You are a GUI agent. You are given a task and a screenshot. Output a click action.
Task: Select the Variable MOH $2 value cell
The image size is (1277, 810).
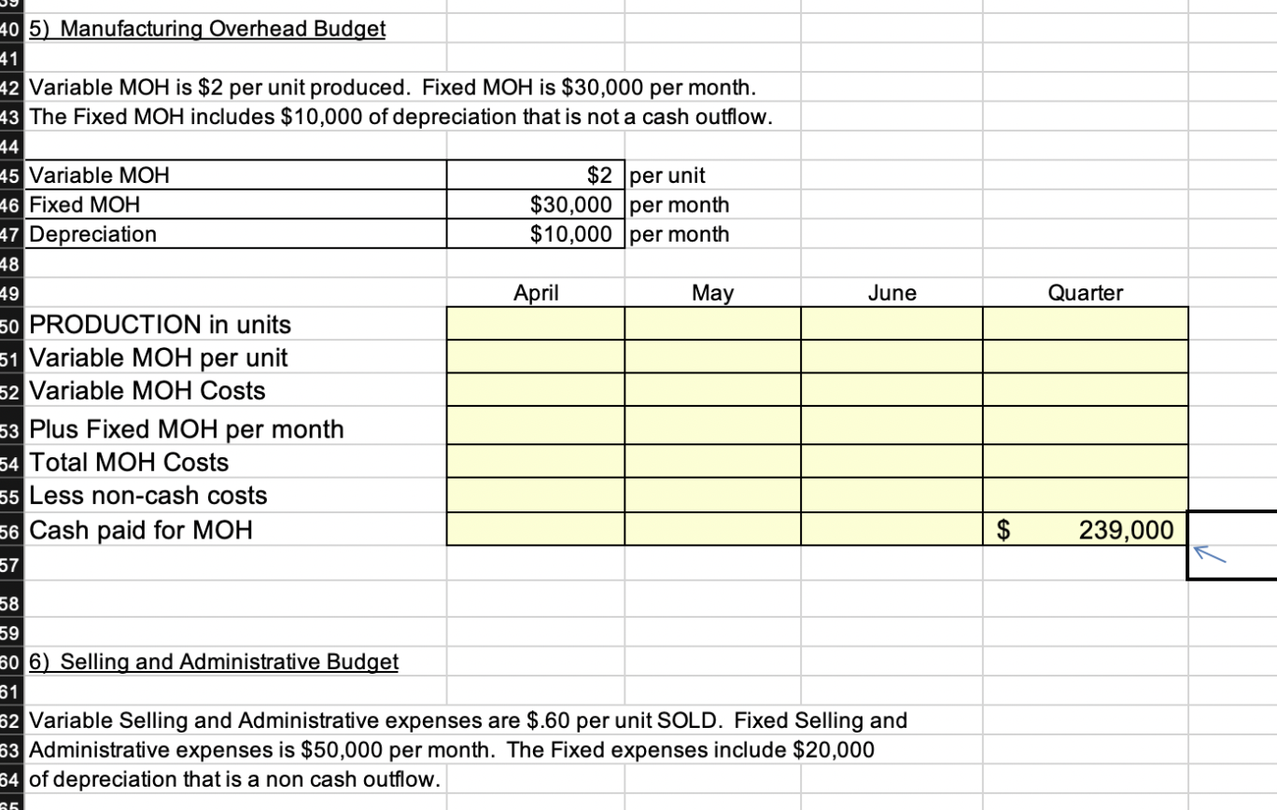pyautogui.click(x=535, y=175)
